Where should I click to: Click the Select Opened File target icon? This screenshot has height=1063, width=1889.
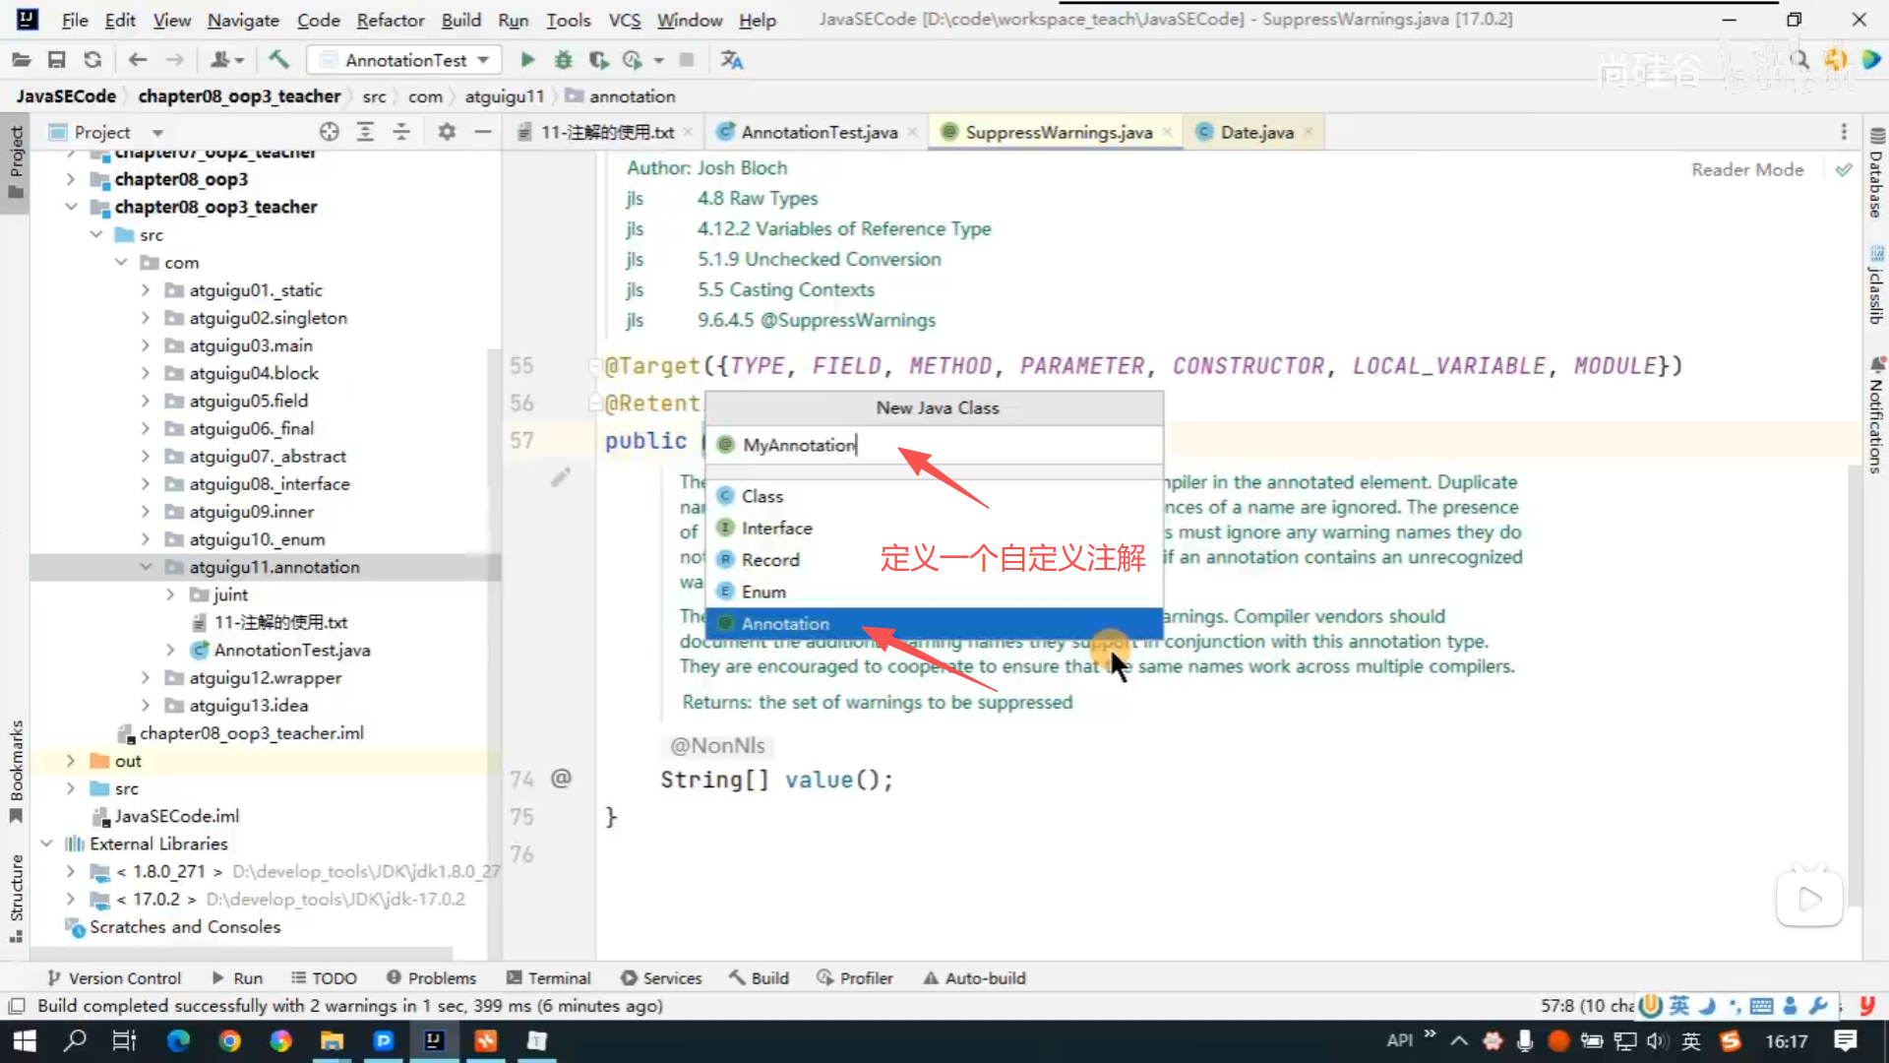pos(329,132)
